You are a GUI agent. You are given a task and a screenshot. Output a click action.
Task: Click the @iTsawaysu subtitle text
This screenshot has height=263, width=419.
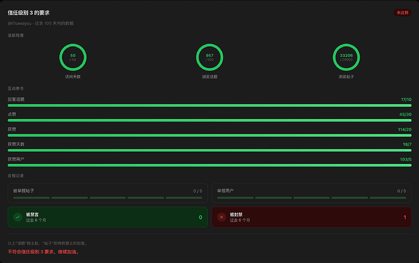tap(41, 24)
